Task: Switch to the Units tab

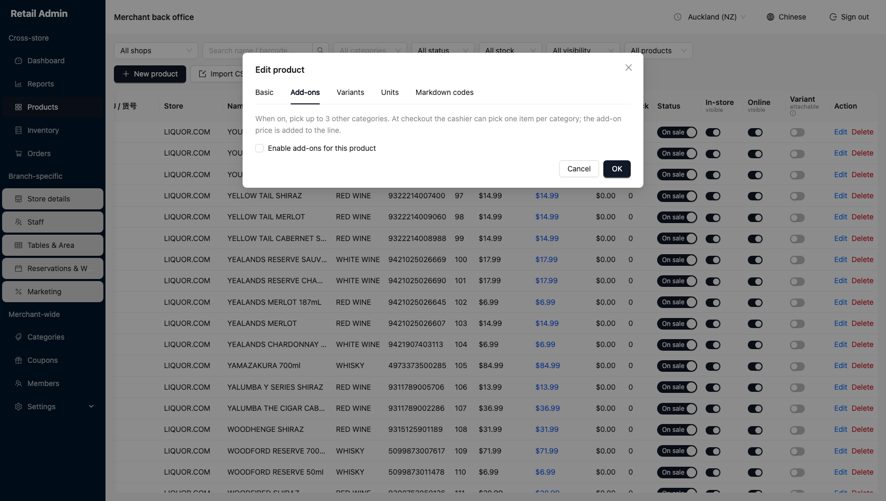Action: pyautogui.click(x=390, y=92)
